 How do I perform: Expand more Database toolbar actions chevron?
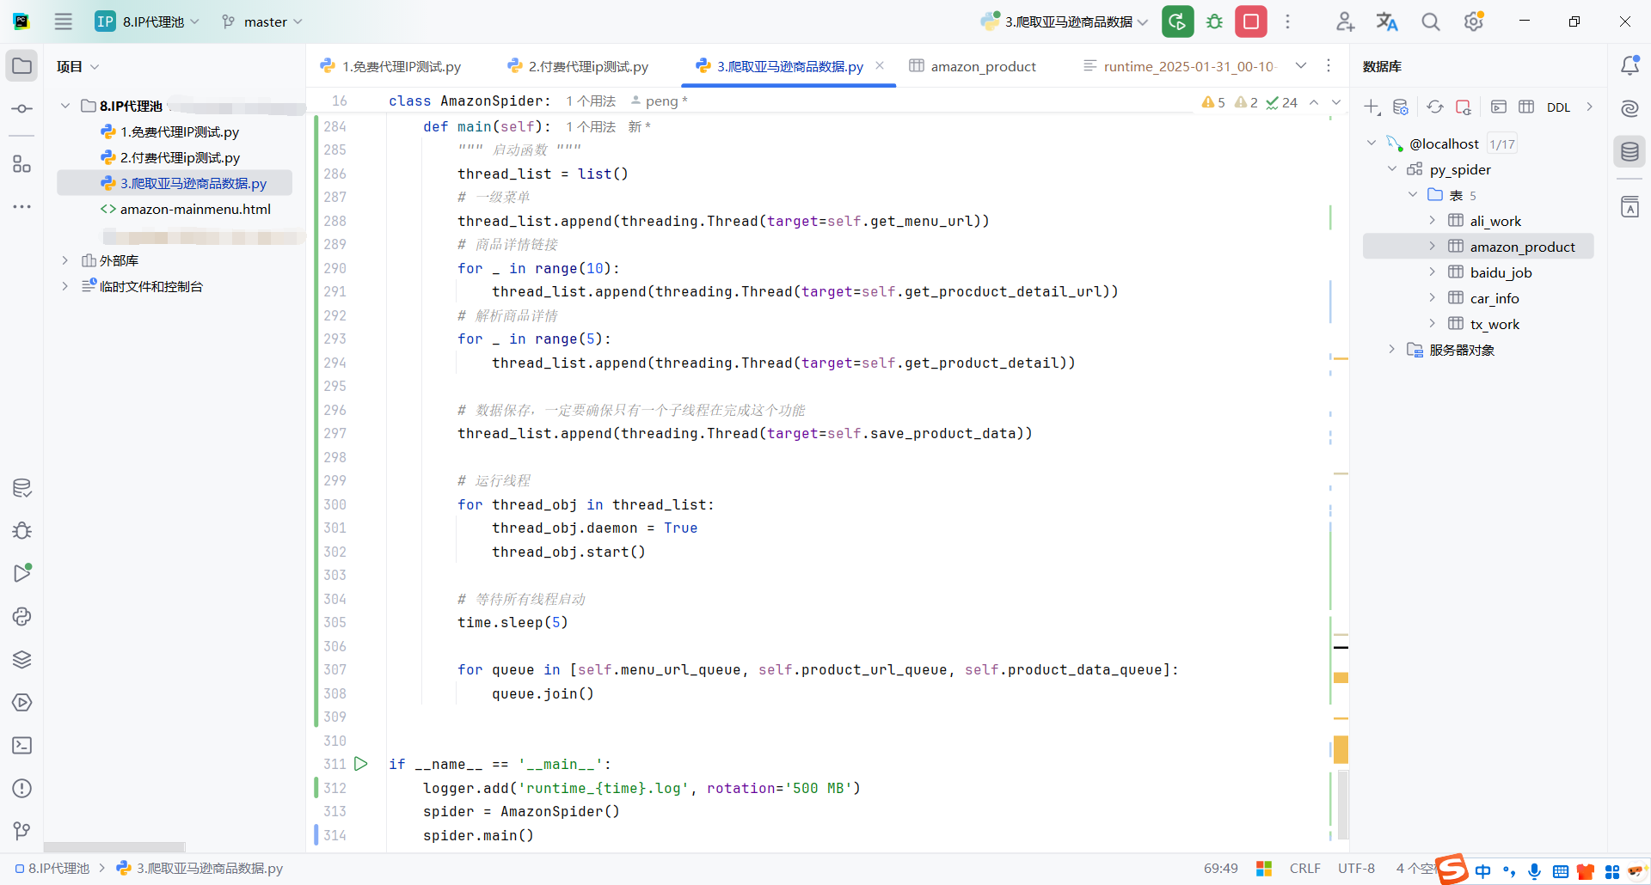[x=1589, y=107]
